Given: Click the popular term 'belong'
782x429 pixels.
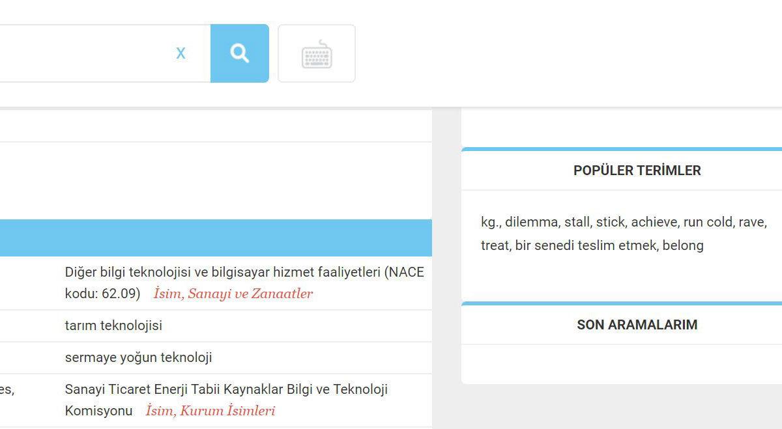Looking at the screenshot, I should point(684,245).
